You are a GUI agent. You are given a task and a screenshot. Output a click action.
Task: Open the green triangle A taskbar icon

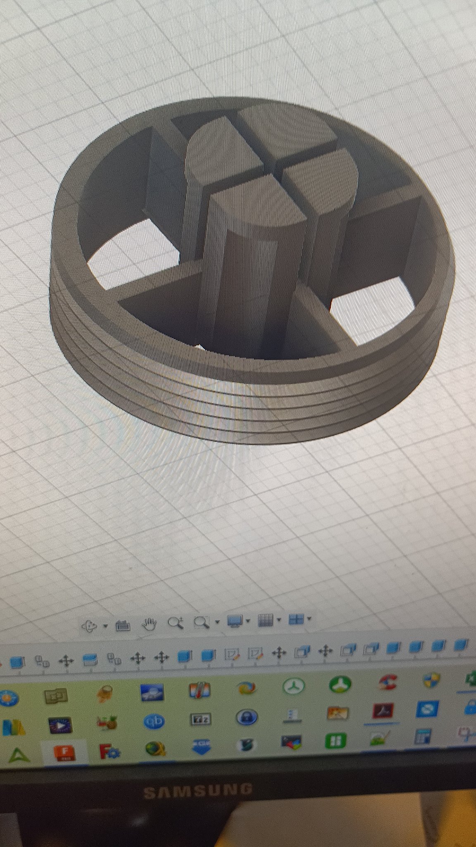[x=20, y=756]
